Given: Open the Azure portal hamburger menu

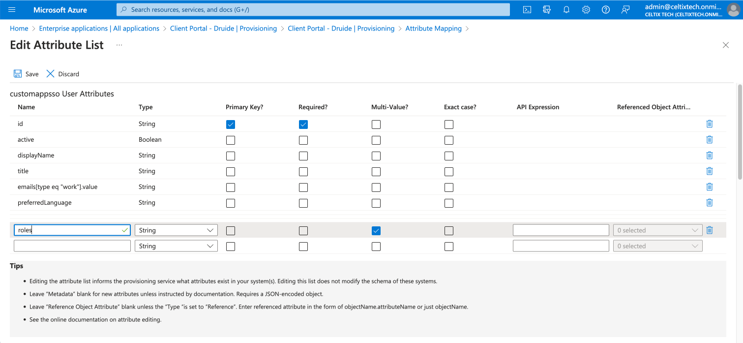Looking at the screenshot, I should click(12, 10).
